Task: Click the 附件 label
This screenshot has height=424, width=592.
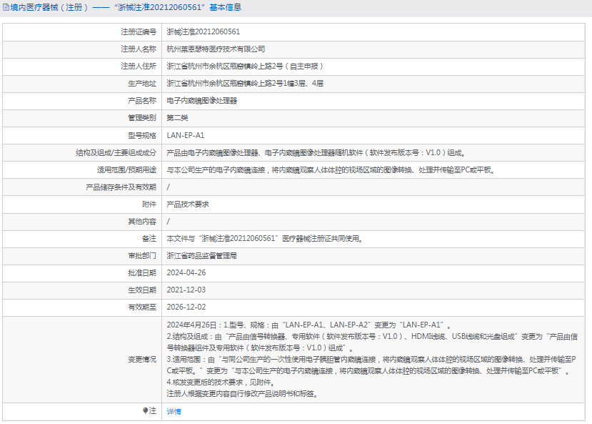Action: coord(149,204)
